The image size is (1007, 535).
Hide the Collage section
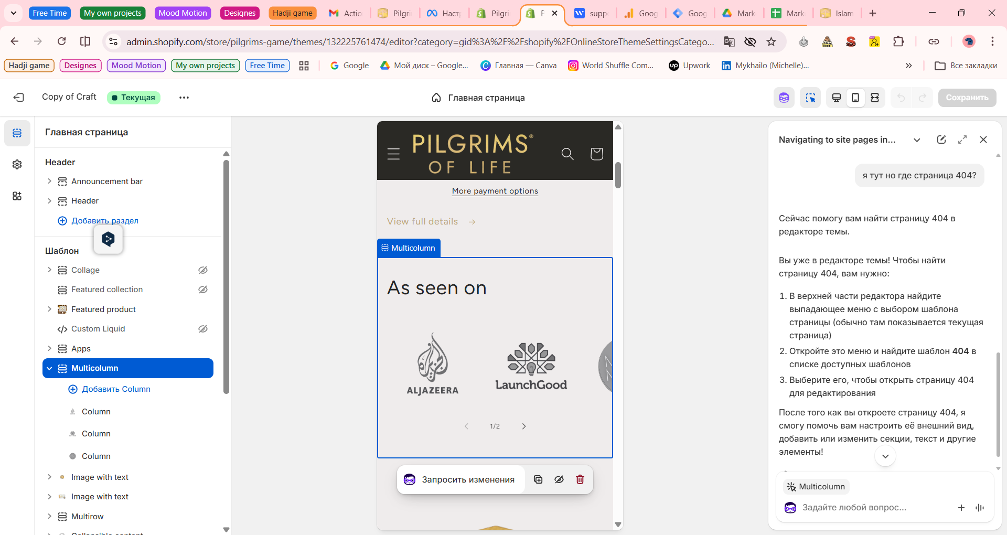202,270
